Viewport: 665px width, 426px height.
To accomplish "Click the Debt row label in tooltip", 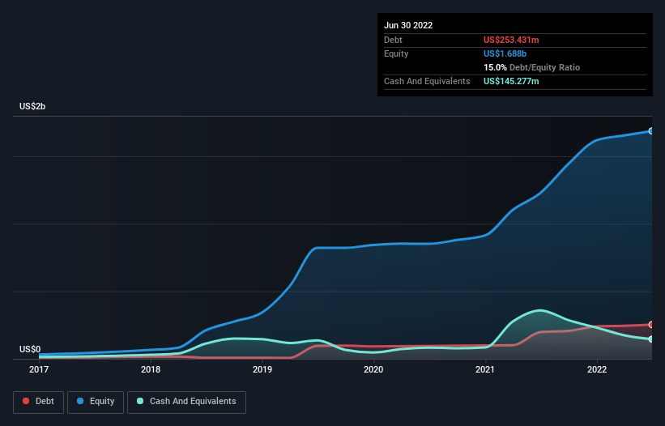I will [393, 40].
